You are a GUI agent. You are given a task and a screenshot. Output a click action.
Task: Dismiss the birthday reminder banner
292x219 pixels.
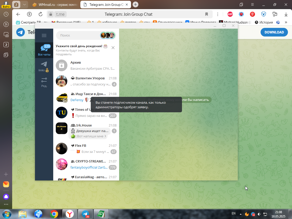click(x=113, y=48)
